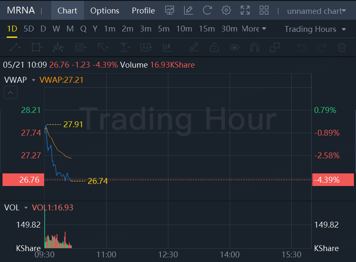Image resolution: width=356 pixels, height=262 pixels.
Task: Open the chart monitor icon beside Profile
Action: (x=170, y=10)
